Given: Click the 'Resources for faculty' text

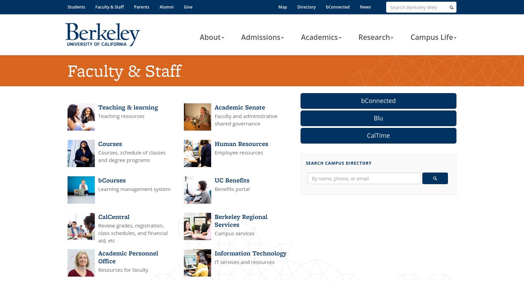Looking at the screenshot, I should [123, 270].
